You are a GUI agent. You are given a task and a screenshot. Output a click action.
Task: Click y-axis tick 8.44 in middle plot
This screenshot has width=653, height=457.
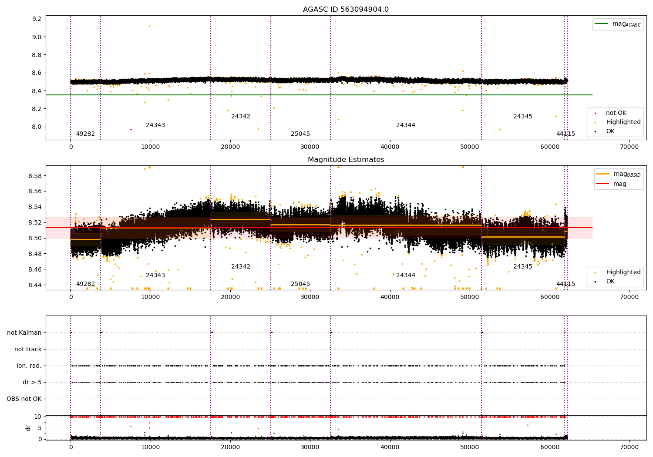pyautogui.click(x=35, y=285)
